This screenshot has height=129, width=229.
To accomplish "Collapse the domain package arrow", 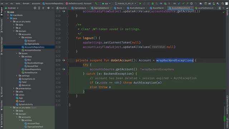I will click(x=14, y=31).
